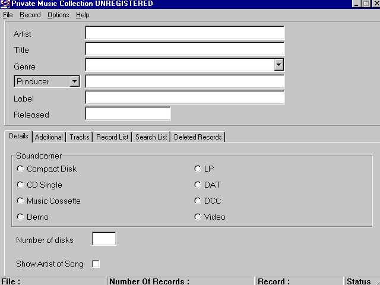Maximize the Private Music Collection window
Screen dimensions: 380x285
(366, 4)
